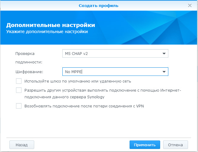The image size is (198, 152).
Task: Open the authentication dropdown showing MS CHAP v2
Action: [x=115, y=53]
